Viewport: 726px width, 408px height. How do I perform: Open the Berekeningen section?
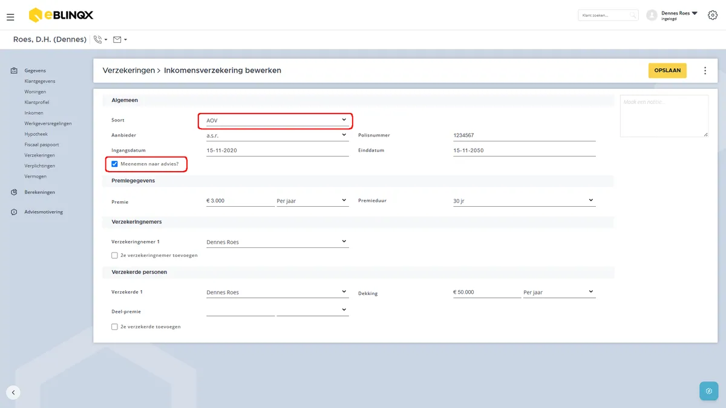click(39, 192)
